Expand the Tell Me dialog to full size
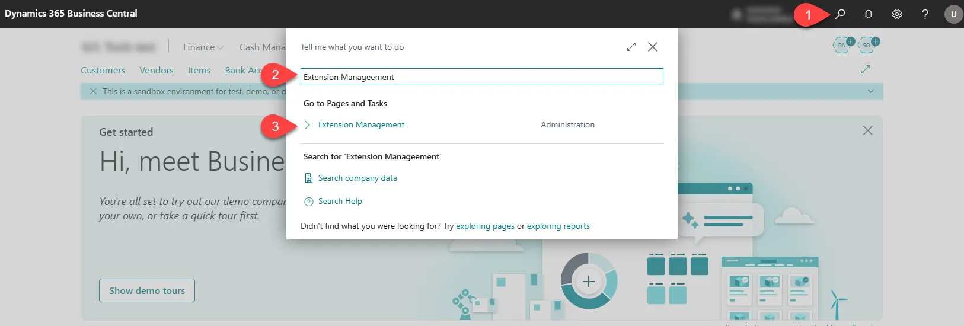Screen dimensions: 964x326 [631, 47]
